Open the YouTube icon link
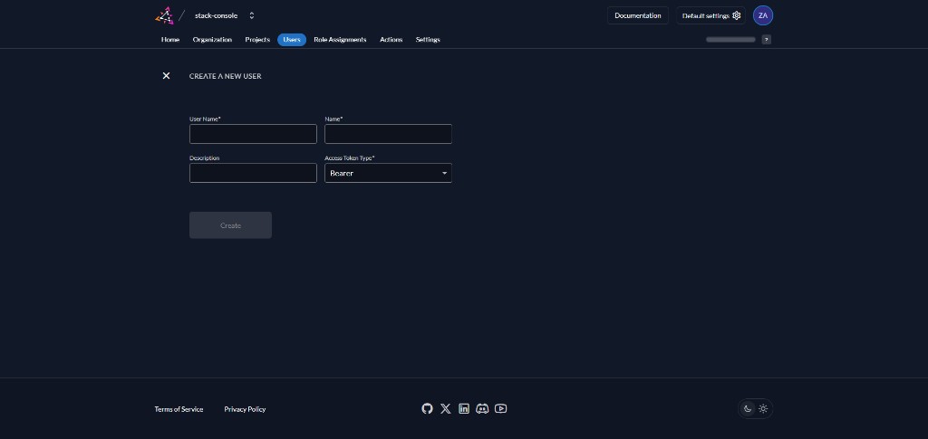 [500, 409]
